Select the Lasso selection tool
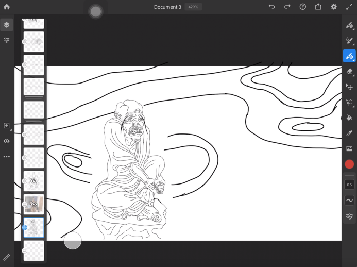 [x=349, y=102]
